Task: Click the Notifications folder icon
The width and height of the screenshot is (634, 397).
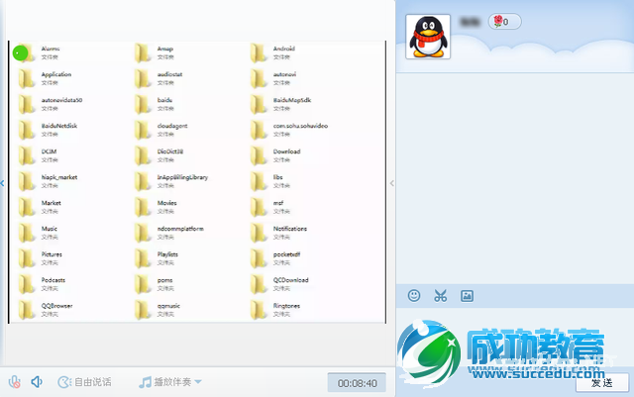Action: [258, 233]
